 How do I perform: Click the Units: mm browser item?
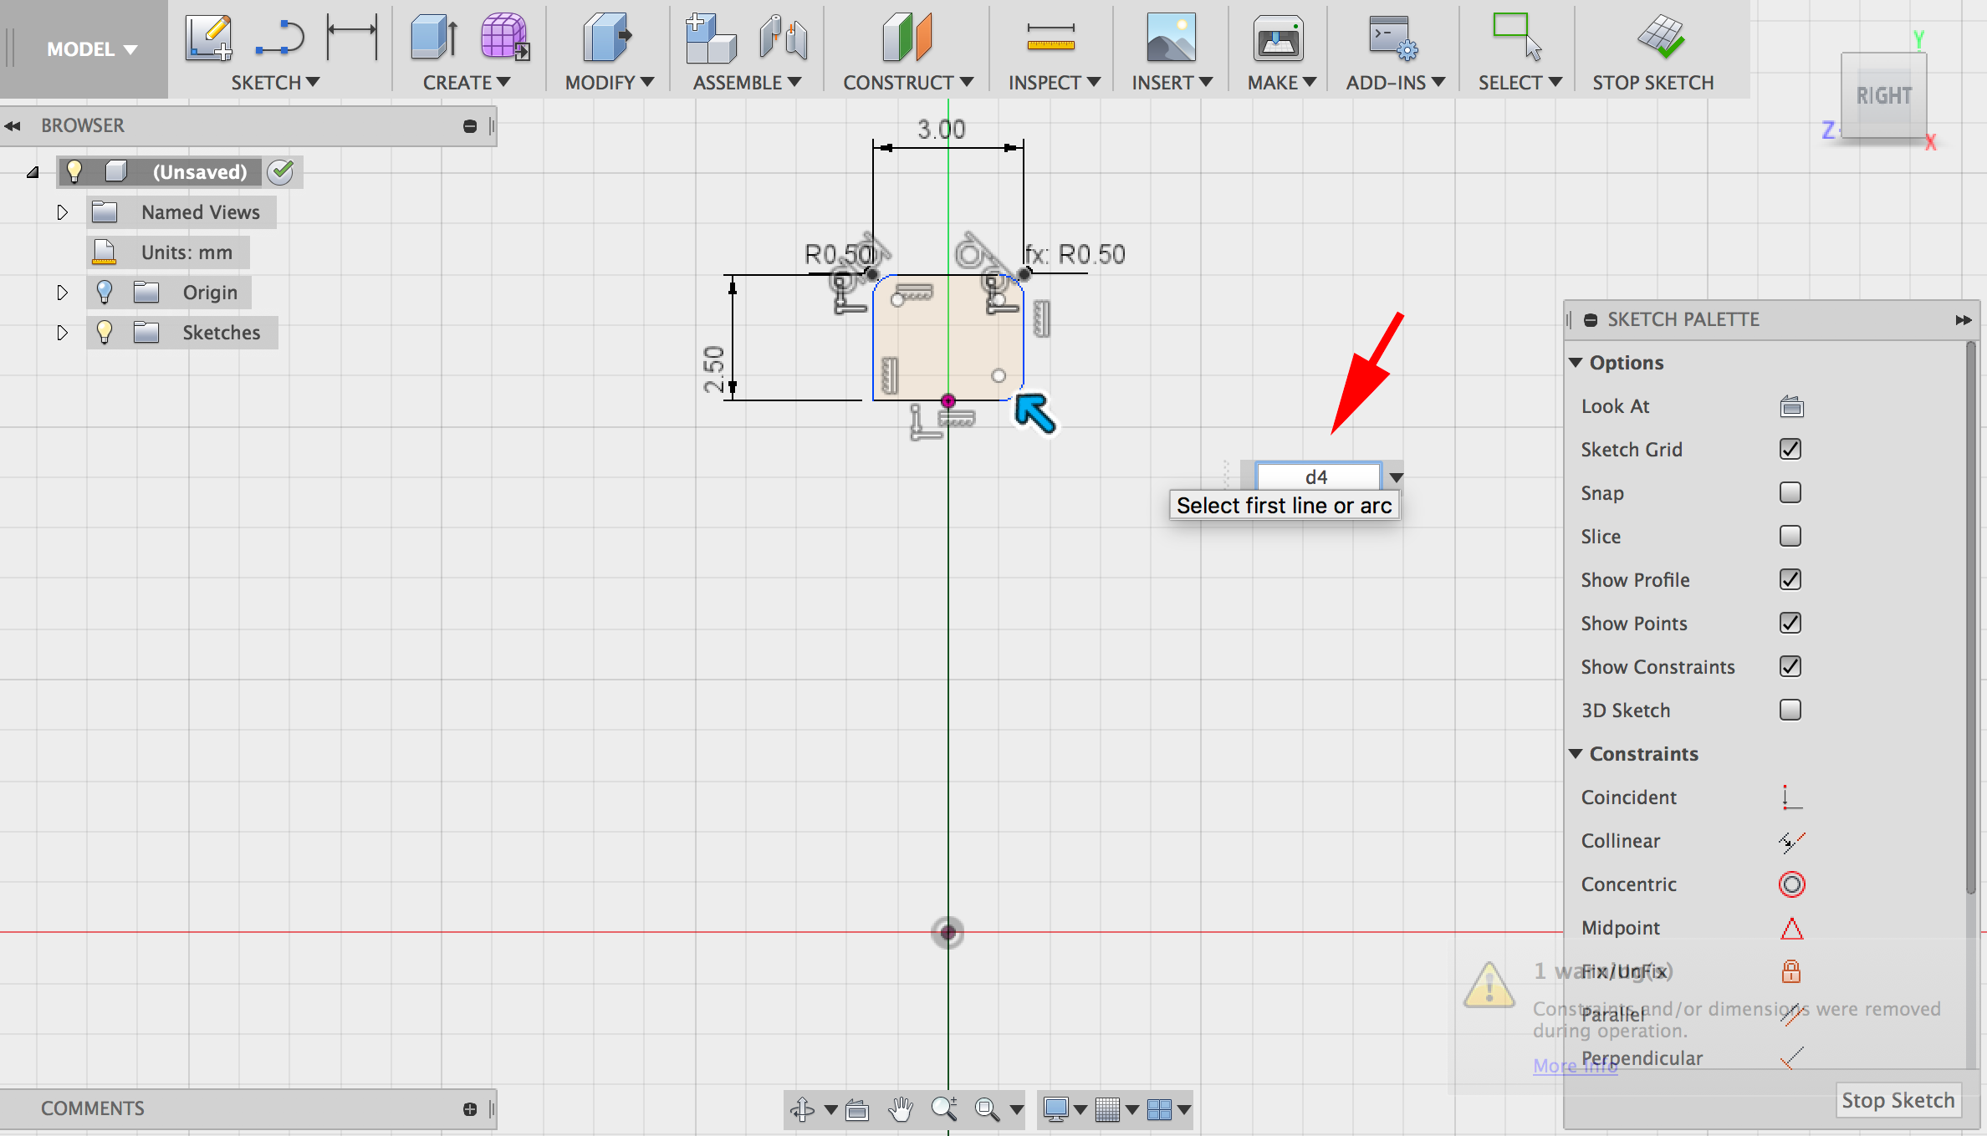168,252
